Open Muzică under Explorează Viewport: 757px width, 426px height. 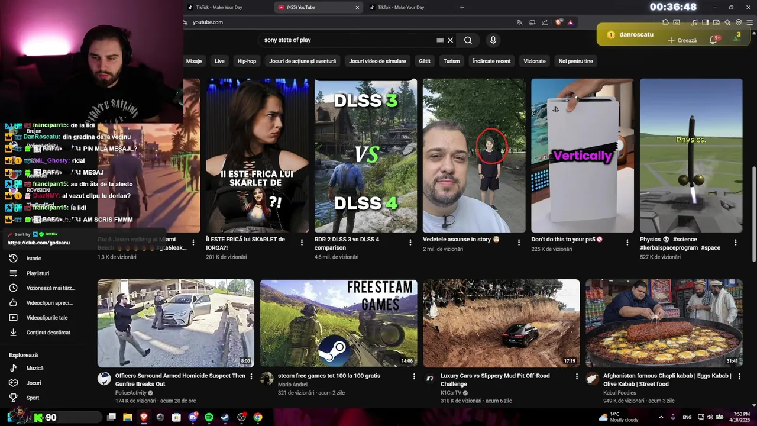(43, 368)
